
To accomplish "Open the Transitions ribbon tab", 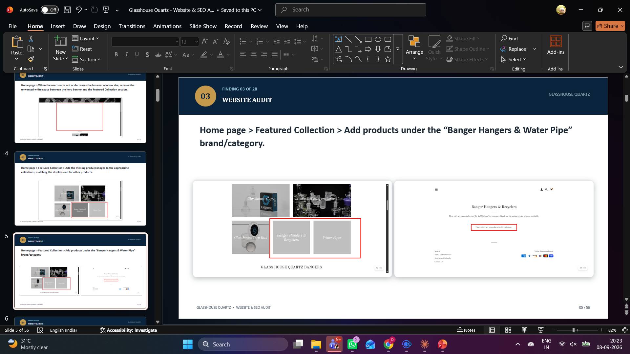I will [x=132, y=26].
